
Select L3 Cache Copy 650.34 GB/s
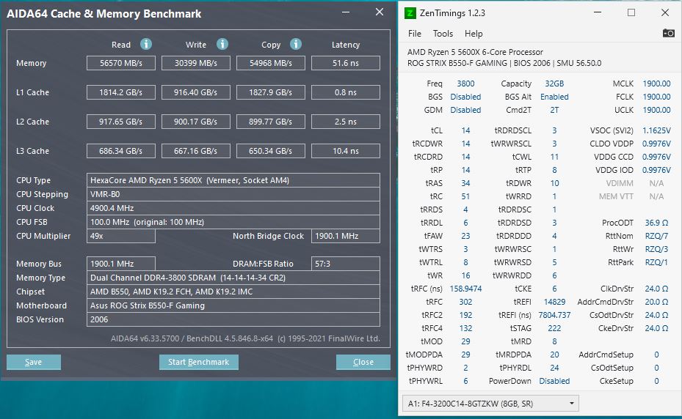271,151
